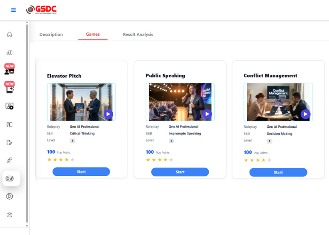This screenshot has height=235, width=329.
Task: Switch to the Result Analysis tab
Action: (138, 34)
